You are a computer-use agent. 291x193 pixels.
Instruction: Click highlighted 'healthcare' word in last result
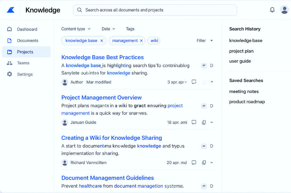point(90,186)
